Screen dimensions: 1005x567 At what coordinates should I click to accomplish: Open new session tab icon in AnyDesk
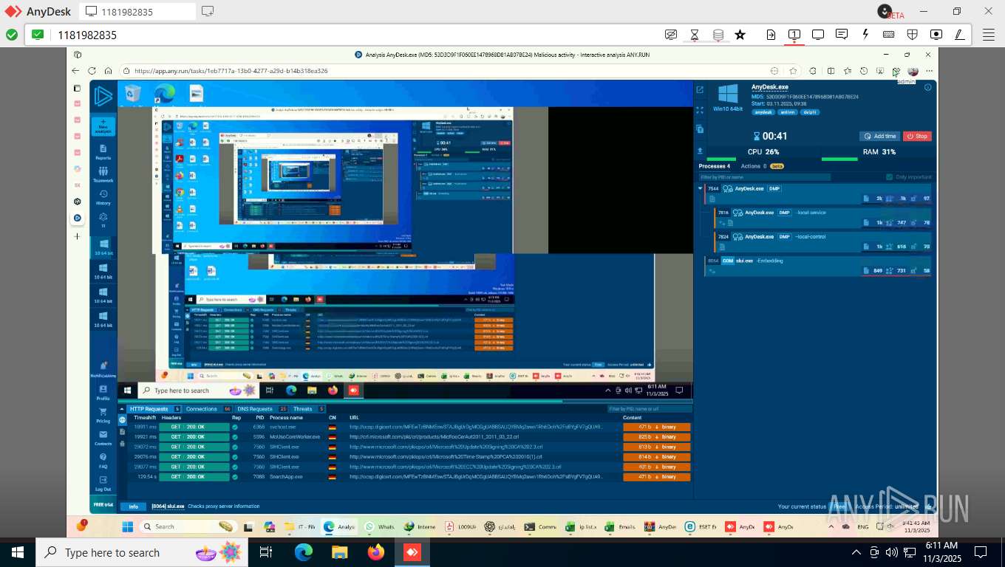(208, 11)
